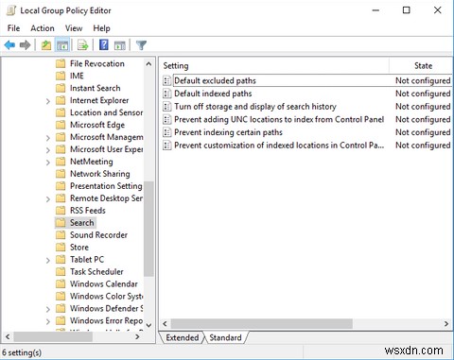
Task: Click policy icon beside Default indexed paths
Action: pyautogui.click(x=166, y=94)
